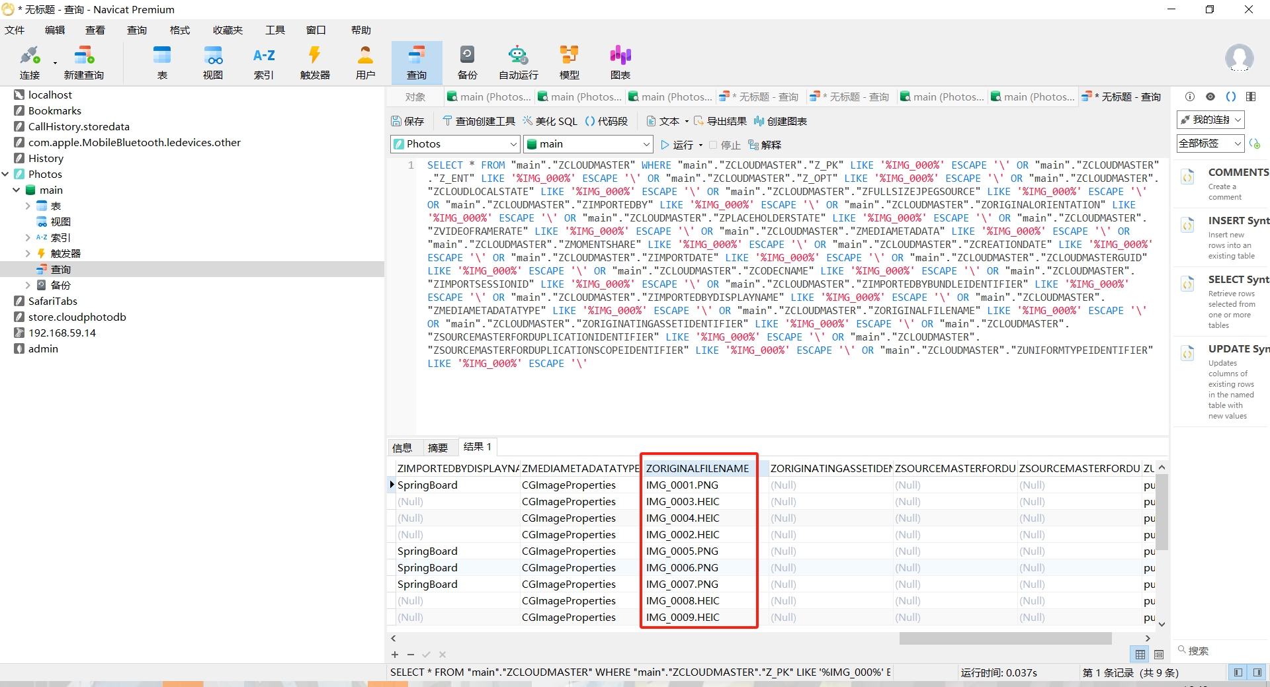Switch to the 摘要 result tab

click(438, 448)
